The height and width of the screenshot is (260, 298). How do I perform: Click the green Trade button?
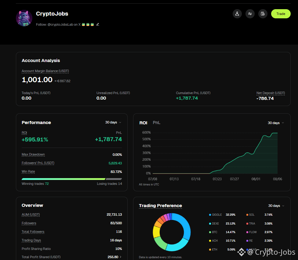point(281,14)
